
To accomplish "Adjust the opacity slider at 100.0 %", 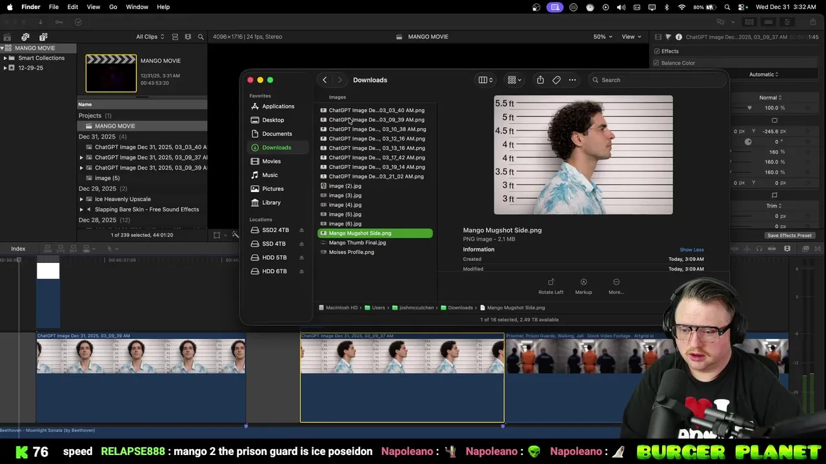I will coord(749,108).
